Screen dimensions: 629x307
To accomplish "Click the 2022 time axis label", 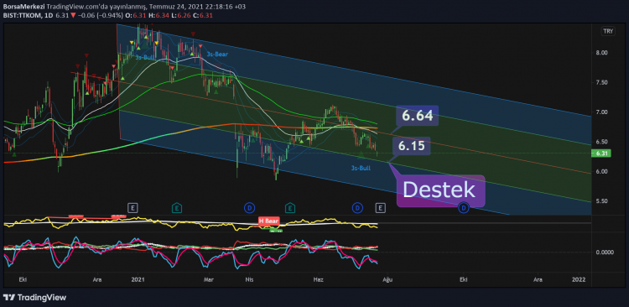I will (579, 279).
